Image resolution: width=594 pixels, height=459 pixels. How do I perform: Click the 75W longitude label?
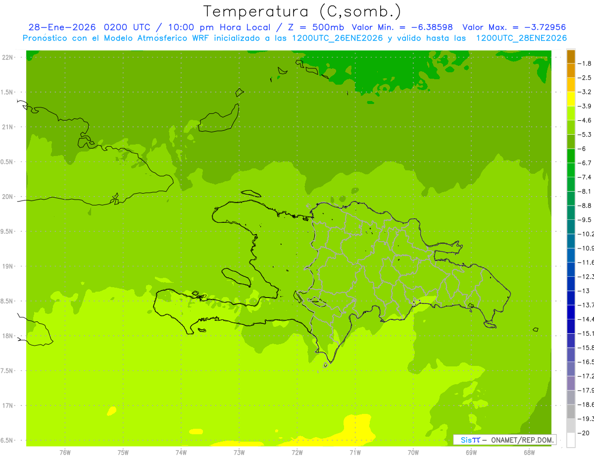coord(123,452)
